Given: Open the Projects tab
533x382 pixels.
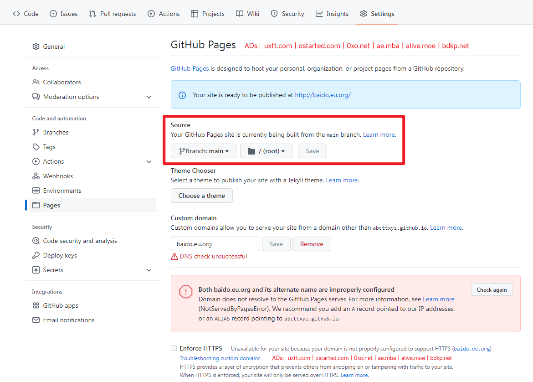Looking at the screenshot, I should [208, 14].
